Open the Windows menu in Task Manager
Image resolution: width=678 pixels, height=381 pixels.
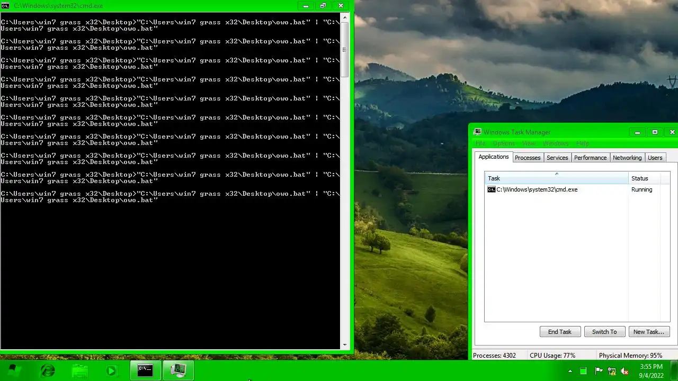coord(555,143)
